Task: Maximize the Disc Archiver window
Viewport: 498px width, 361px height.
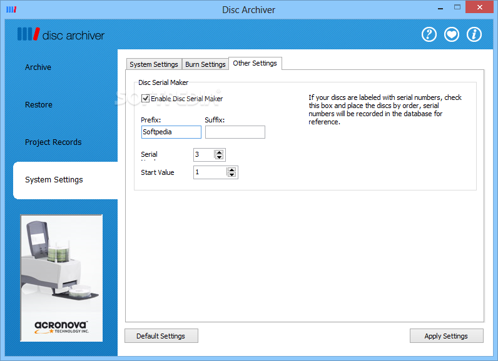Action: click(x=457, y=7)
